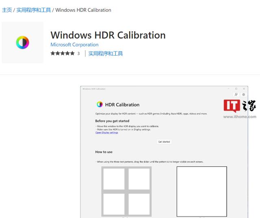Click the five-star rating display
Viewport: 260px width, 218px height.
click(63, 53)
